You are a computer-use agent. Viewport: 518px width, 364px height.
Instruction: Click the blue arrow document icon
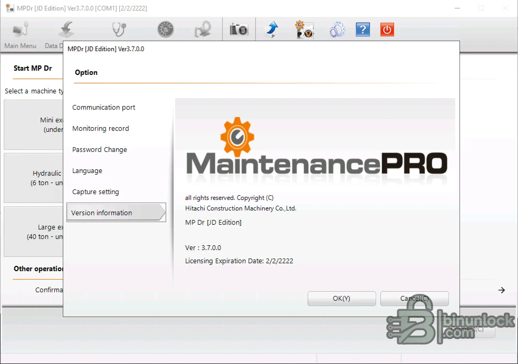(271, 30)
